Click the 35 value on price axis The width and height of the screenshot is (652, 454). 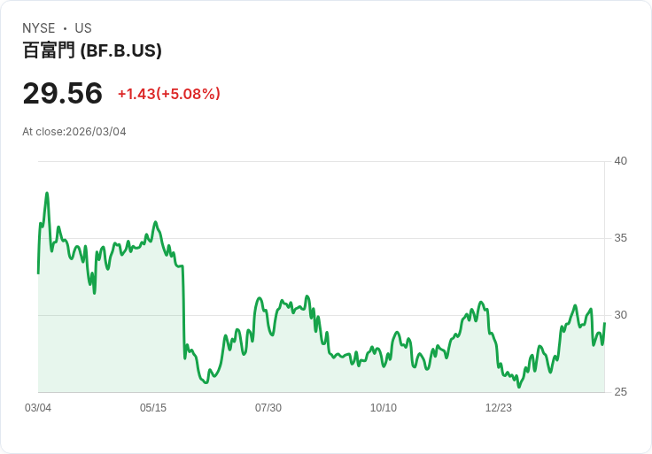621,238
